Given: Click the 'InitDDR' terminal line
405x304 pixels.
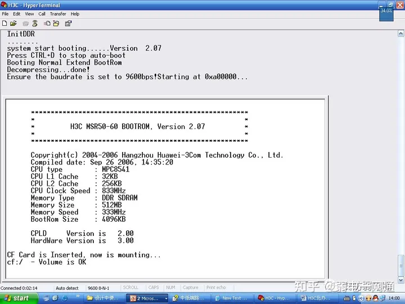Looking at the screenshot, I should coord(21,34).
